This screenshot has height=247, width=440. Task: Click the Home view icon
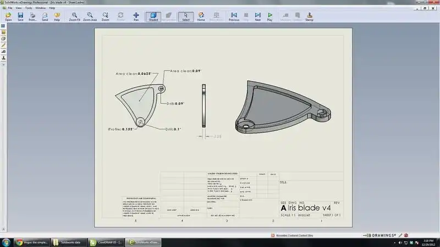201,16
